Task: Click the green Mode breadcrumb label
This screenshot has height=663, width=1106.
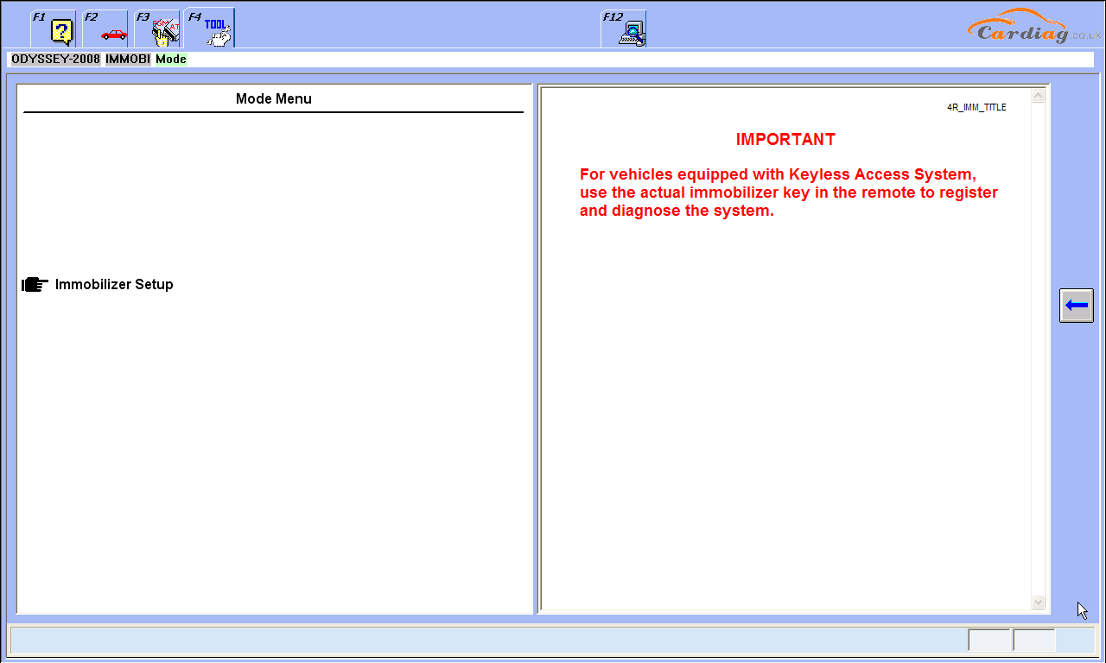Action: (x=170, y=59)
